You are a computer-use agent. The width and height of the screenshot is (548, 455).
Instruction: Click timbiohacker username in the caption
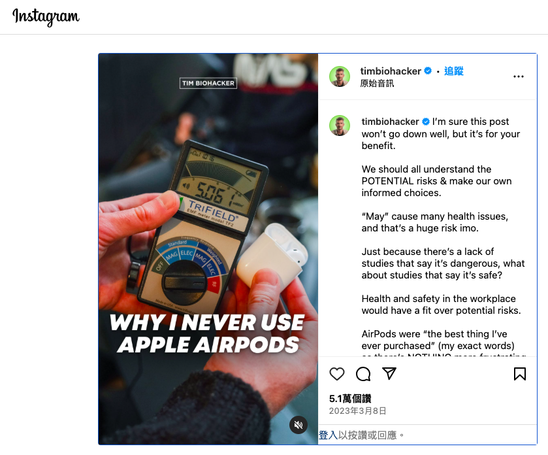(390, 122)
